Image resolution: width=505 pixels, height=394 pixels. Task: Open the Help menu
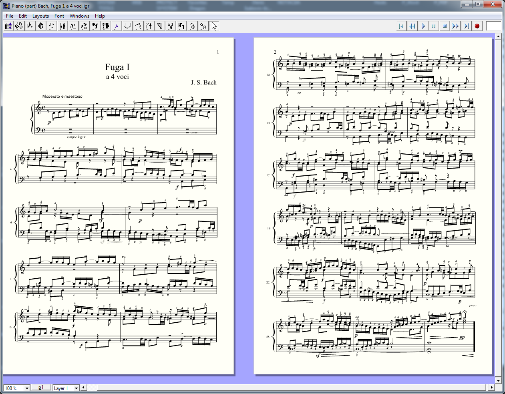(100, 16)
